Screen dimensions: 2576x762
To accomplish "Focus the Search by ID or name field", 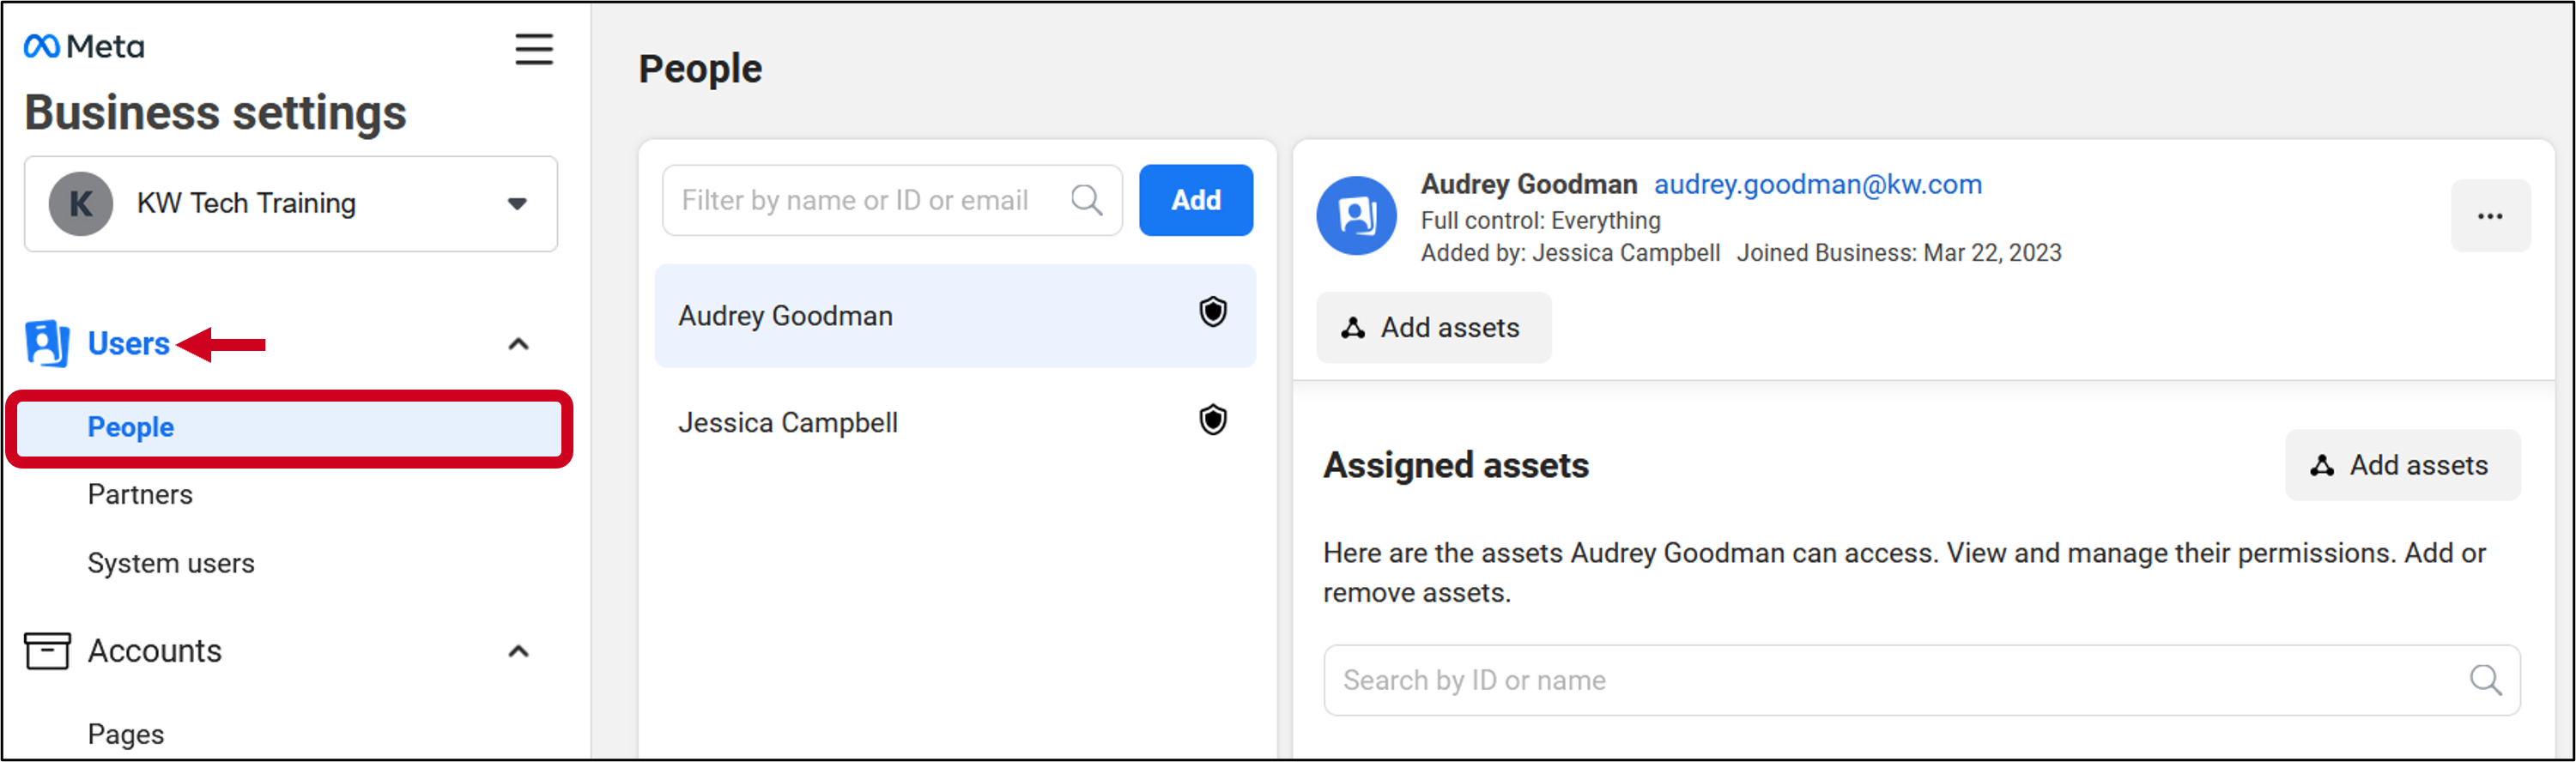I will click(1922, 681).
